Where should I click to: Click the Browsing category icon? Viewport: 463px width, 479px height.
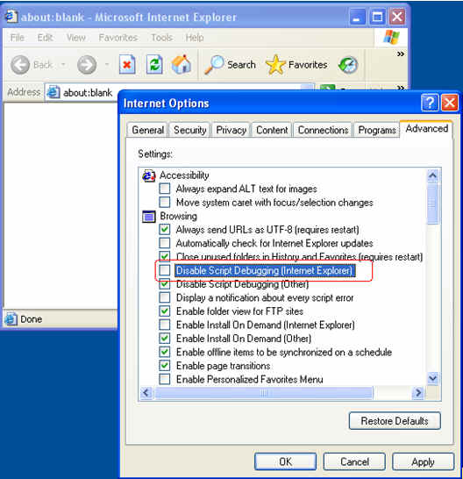[x=149, y=217]
